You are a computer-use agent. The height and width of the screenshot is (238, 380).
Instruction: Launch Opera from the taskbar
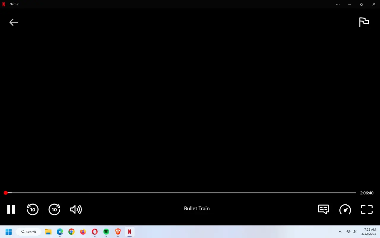pyautogui.click(x=95, y=232)
